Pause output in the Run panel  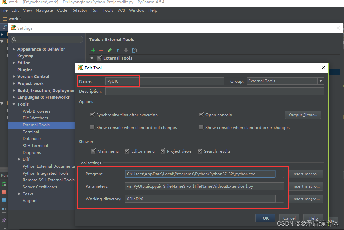(x=4, y=200)
